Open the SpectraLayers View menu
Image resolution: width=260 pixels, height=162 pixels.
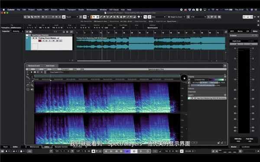[x=75, y=69]
